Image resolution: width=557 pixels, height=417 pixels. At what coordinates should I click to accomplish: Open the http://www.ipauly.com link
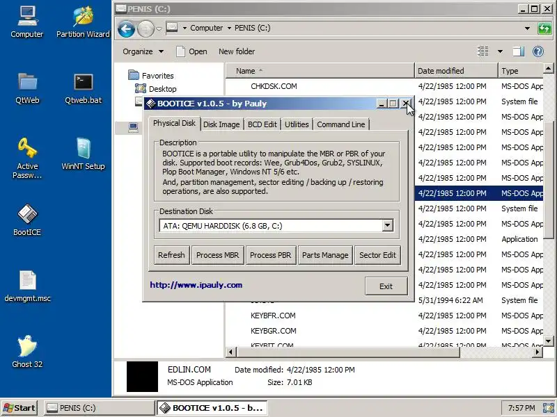196,285
